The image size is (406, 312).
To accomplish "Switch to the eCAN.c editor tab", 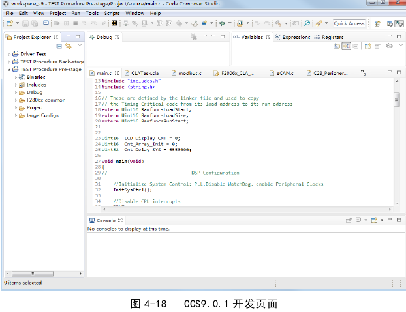I will [281, 73].
